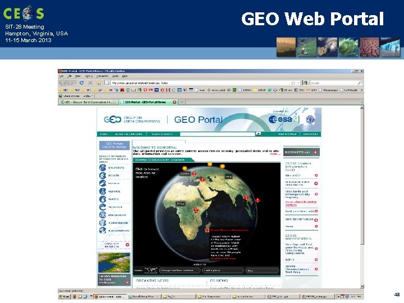Select the Agriculture benefit area icon
This screenshot has width=404, height=303.
coord(103,223)
